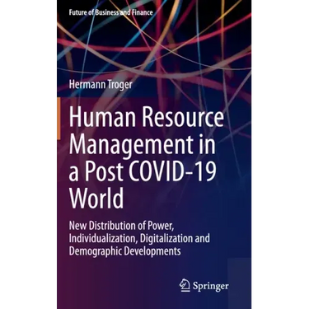Image resolution: width=309 pixels, height=309 pixels.
Task: Click the title line "Management in"
Action: point(142,145)
